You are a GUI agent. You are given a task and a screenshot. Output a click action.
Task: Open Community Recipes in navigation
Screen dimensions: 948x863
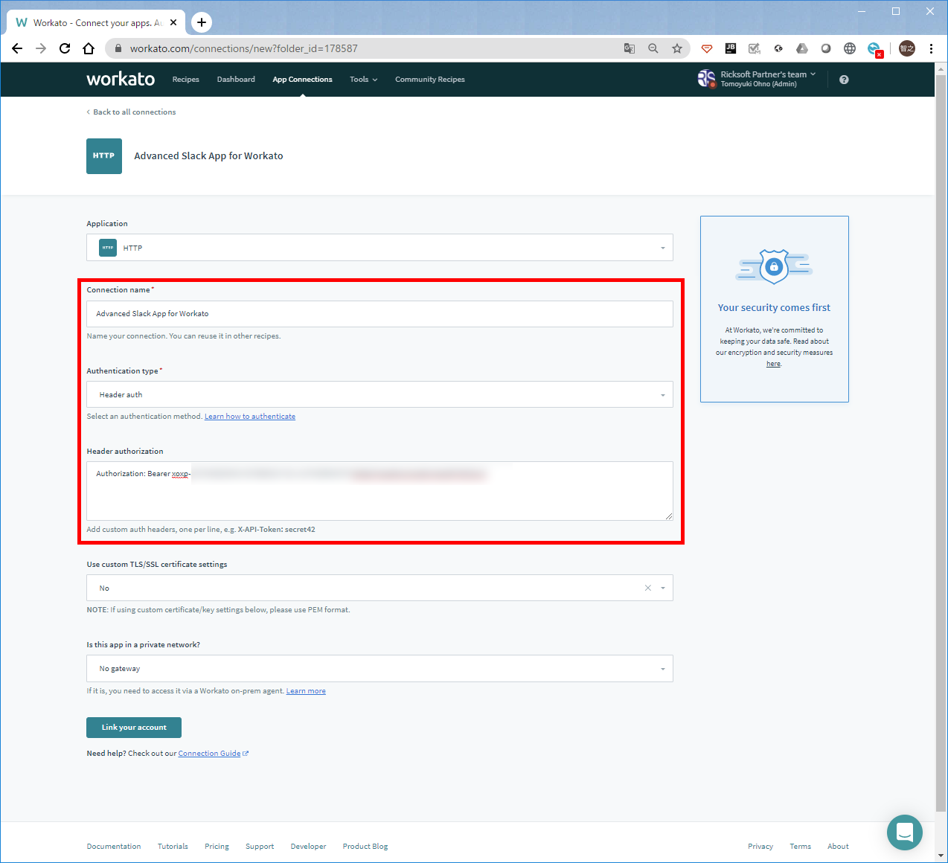430,80
